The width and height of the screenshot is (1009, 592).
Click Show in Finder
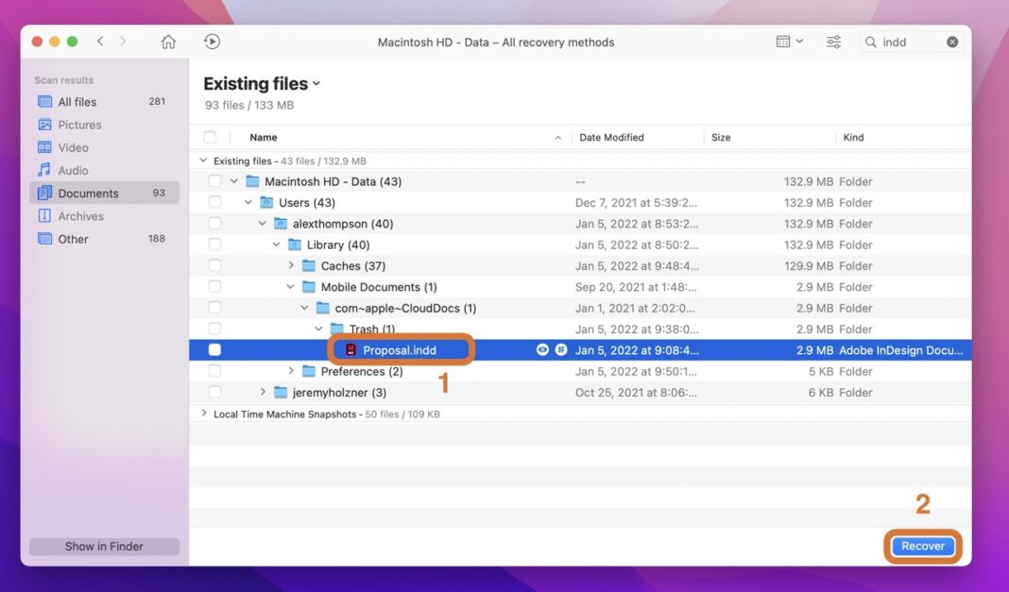(x=104, y=546)
